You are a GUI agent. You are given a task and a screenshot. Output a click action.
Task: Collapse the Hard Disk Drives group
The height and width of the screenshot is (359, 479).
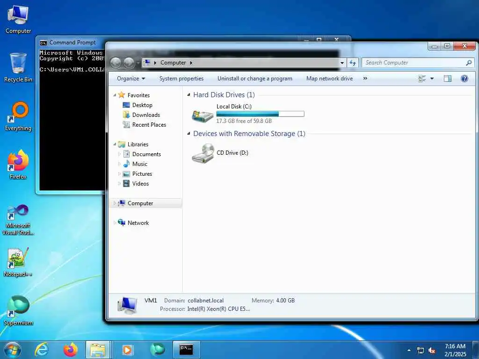click(189, 95)
